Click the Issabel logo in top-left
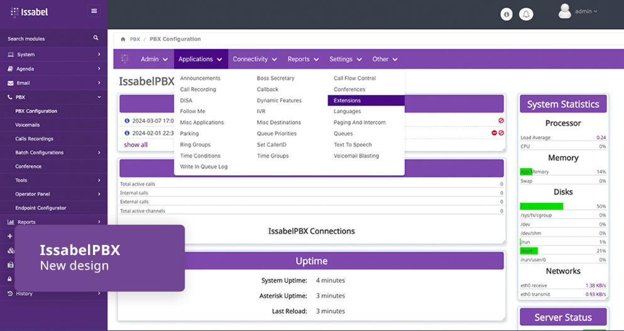Viewport: 624px width, 331px height. point(30,12)
